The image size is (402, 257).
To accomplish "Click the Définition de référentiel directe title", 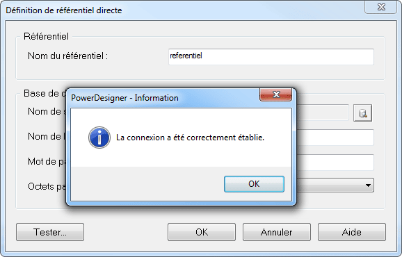I will point(64,10).
